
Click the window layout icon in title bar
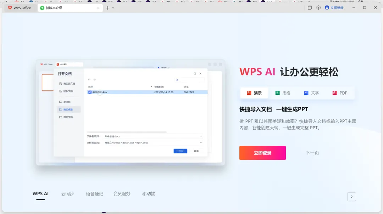click(310, 8)
